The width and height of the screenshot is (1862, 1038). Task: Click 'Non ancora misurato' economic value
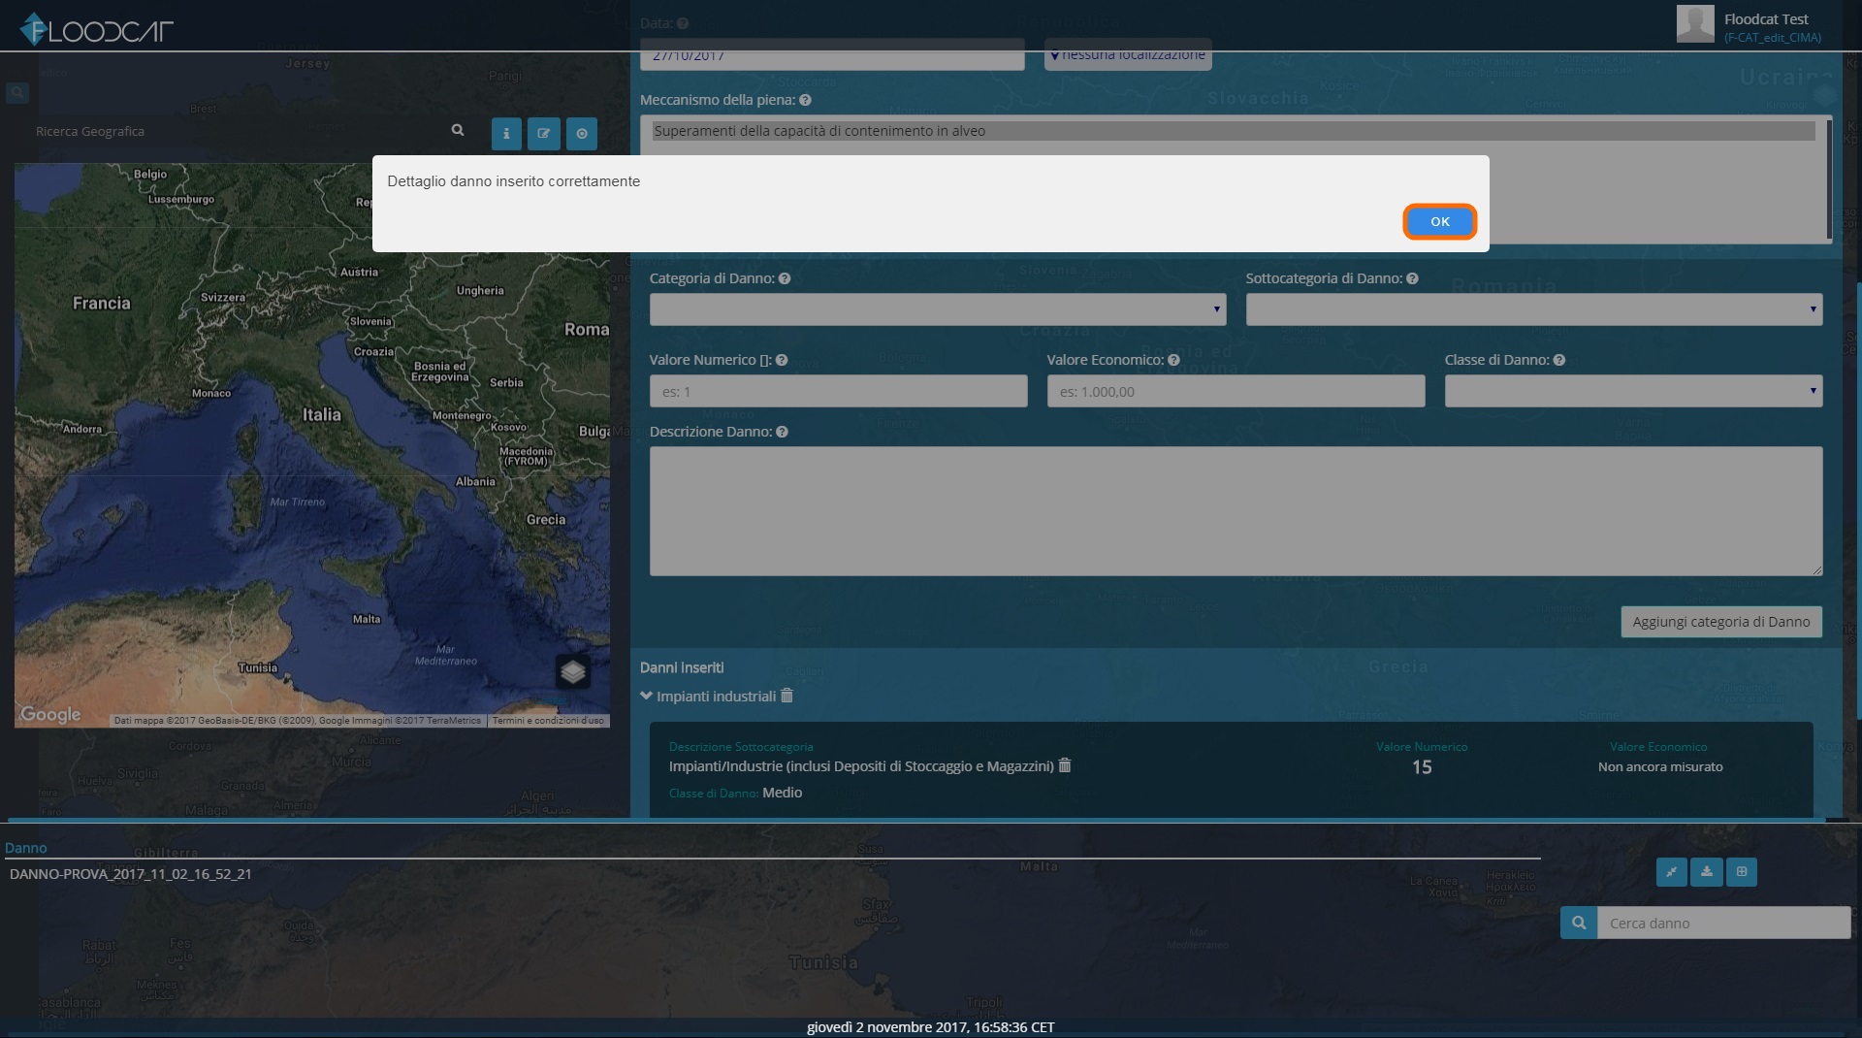pyautogui.click(x=1660, y=766)
